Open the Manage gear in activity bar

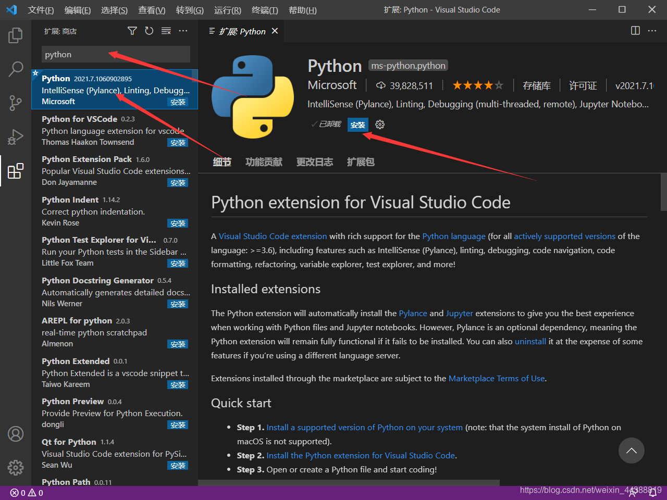(16, 467)
